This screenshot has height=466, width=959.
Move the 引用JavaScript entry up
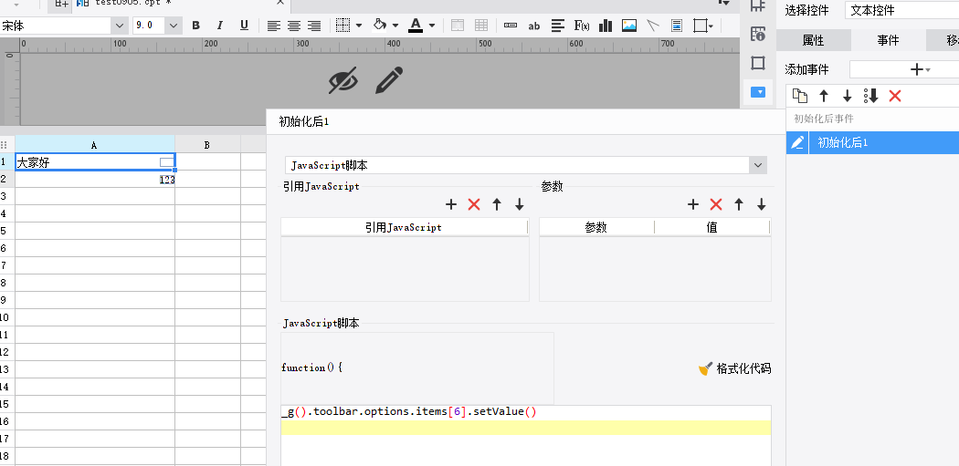(497, 204)
